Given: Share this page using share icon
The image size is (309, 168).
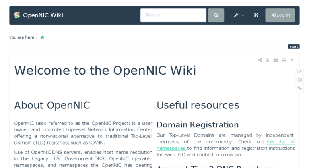Looking at the screenshot, I should [x=260, y=60].
